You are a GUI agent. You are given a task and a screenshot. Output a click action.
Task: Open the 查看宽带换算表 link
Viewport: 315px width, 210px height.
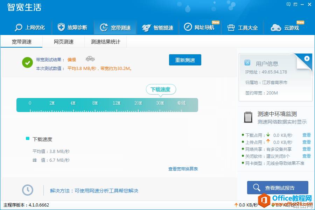point(183,169)
